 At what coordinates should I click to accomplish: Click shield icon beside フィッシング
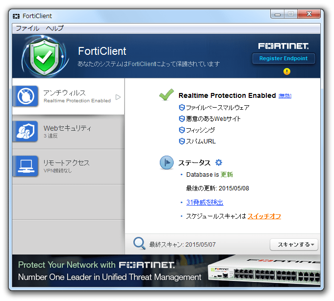point(181,130)
